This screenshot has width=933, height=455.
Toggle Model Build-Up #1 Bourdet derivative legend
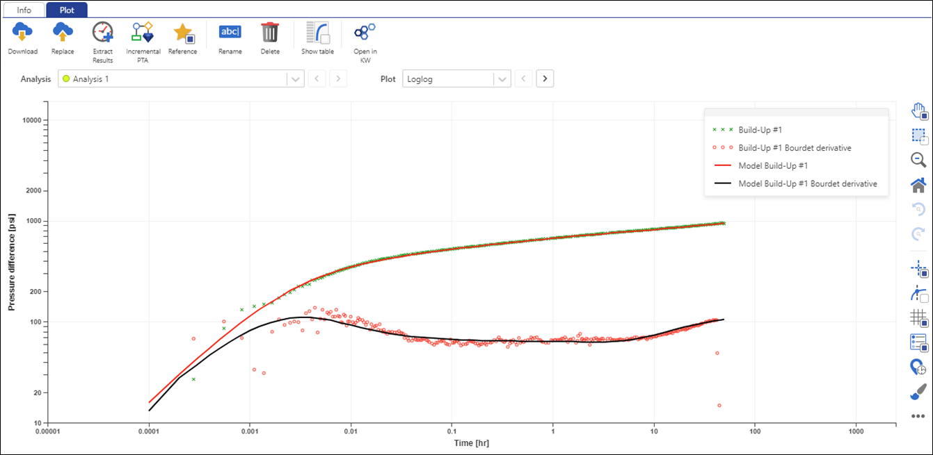pyautogui.click(x=796, y=183)
